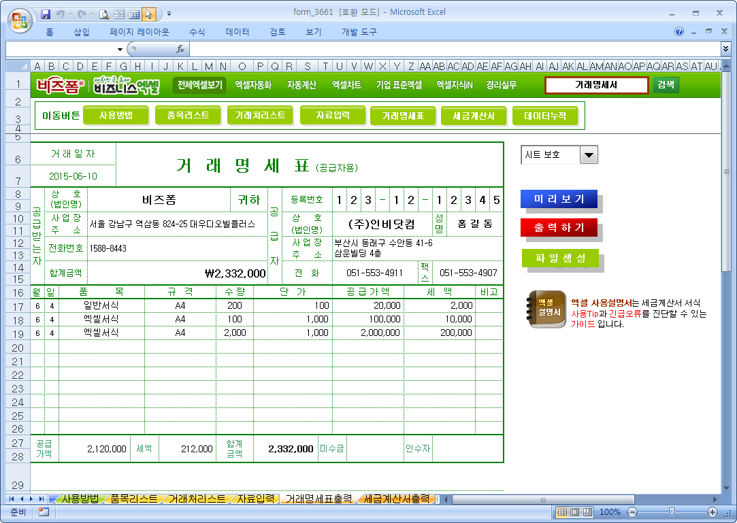Click the 거래명세서 search input field
Screen dimensions: 737x523
[x=596, y=85]
